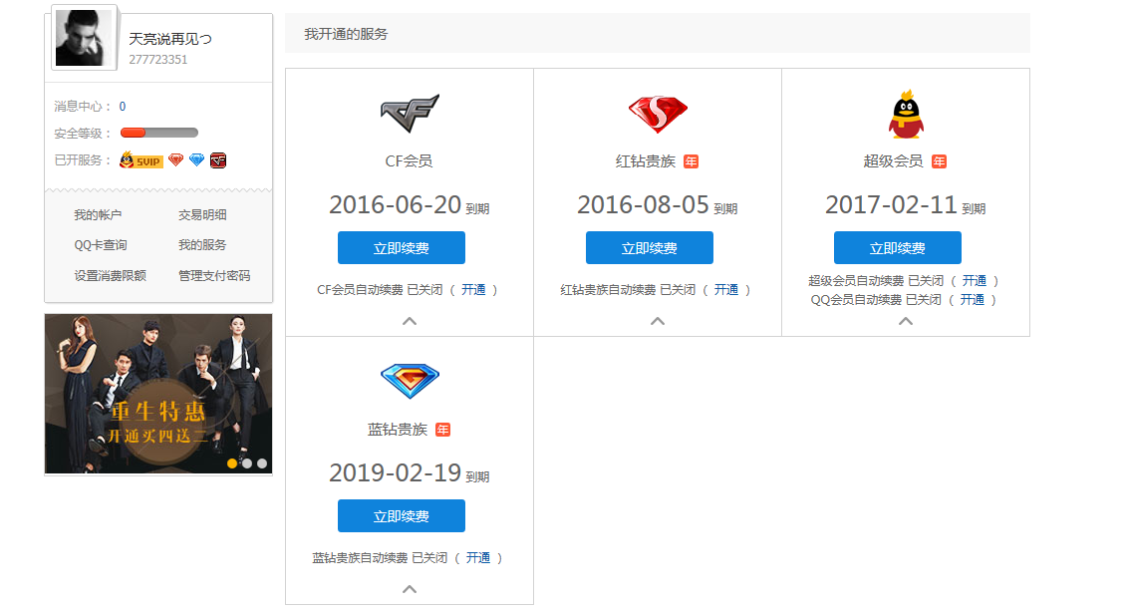Viewport: 1123px width, 613px height.
Task: Click the expiry date 2017-02-11
Action: point(892,204)
